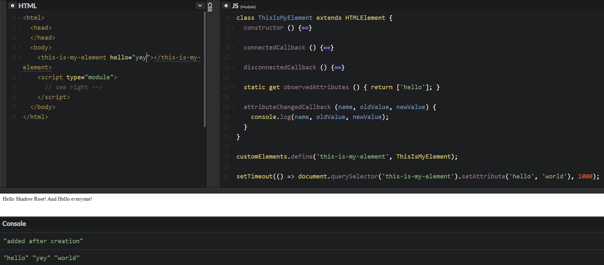Collapse the head tag fold arrow

[20, 28]
